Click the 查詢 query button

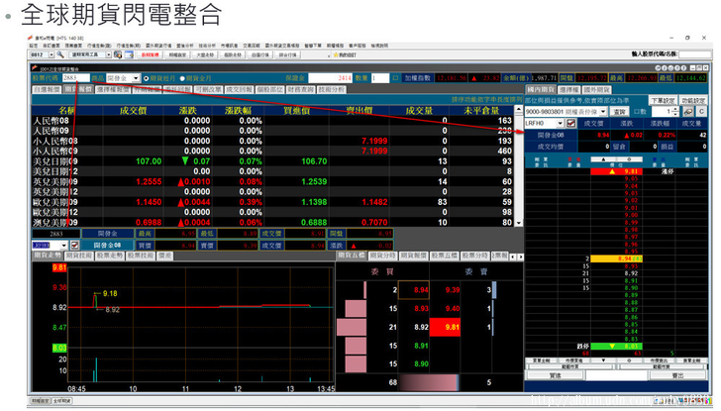tap(621, 112)
